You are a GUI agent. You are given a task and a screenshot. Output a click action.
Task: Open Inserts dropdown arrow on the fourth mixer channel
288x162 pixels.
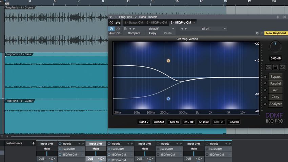click(226, 144)
